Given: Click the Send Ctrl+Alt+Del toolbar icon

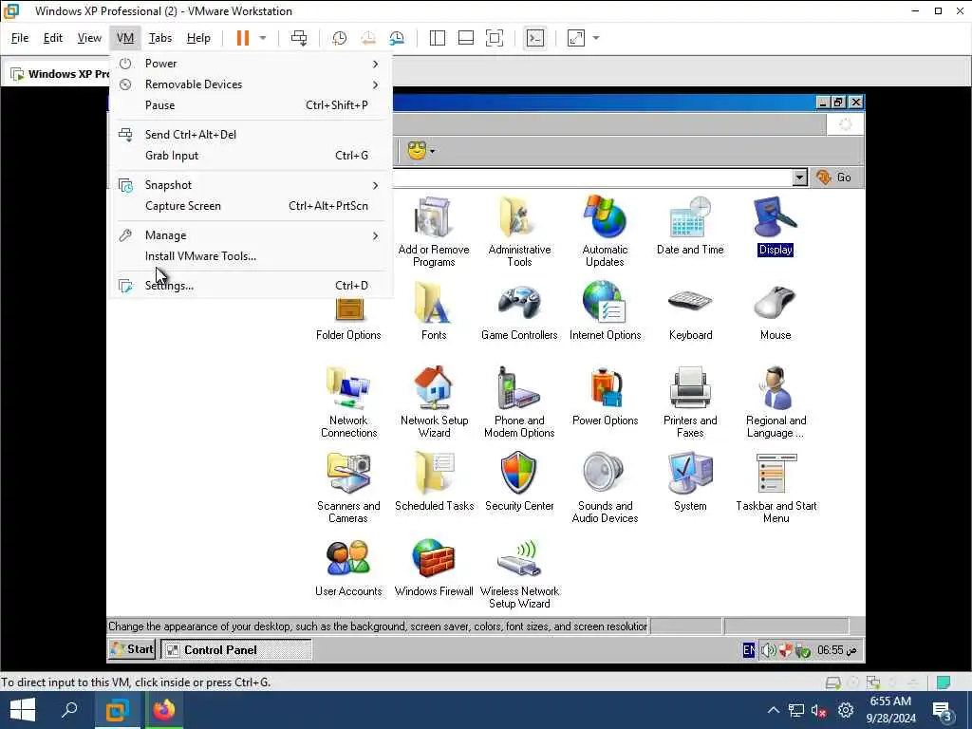Looking at the screenshot, I should [299, 38].
